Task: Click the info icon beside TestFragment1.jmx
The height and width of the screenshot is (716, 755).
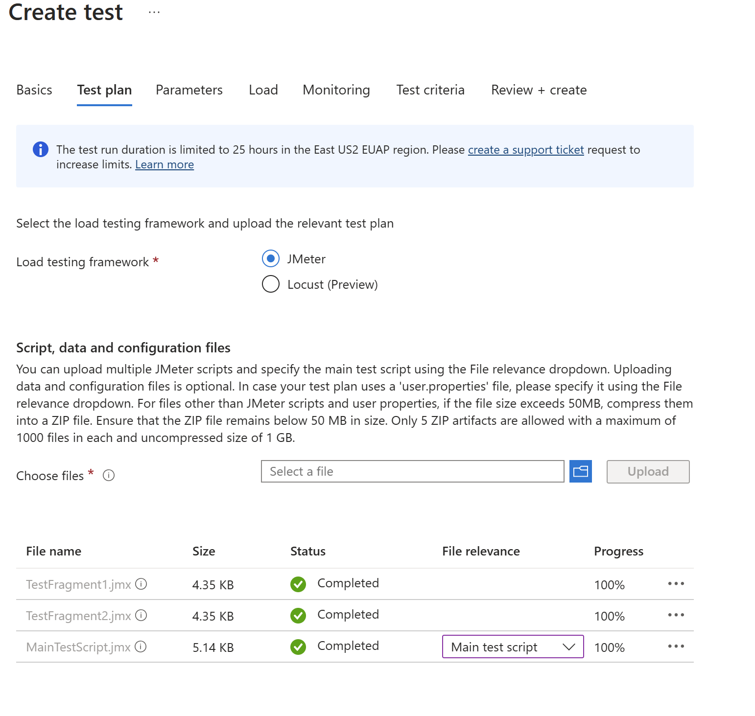Action: point(141,583)
